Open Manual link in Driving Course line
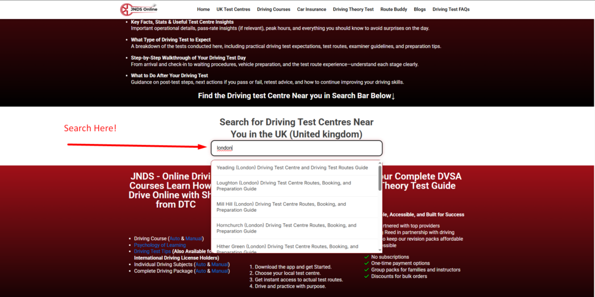This screenshot has height=297, width=595. click(x=193, y=238)
